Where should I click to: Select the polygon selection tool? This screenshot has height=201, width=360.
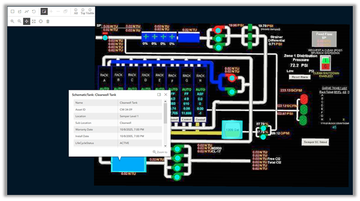20,11
